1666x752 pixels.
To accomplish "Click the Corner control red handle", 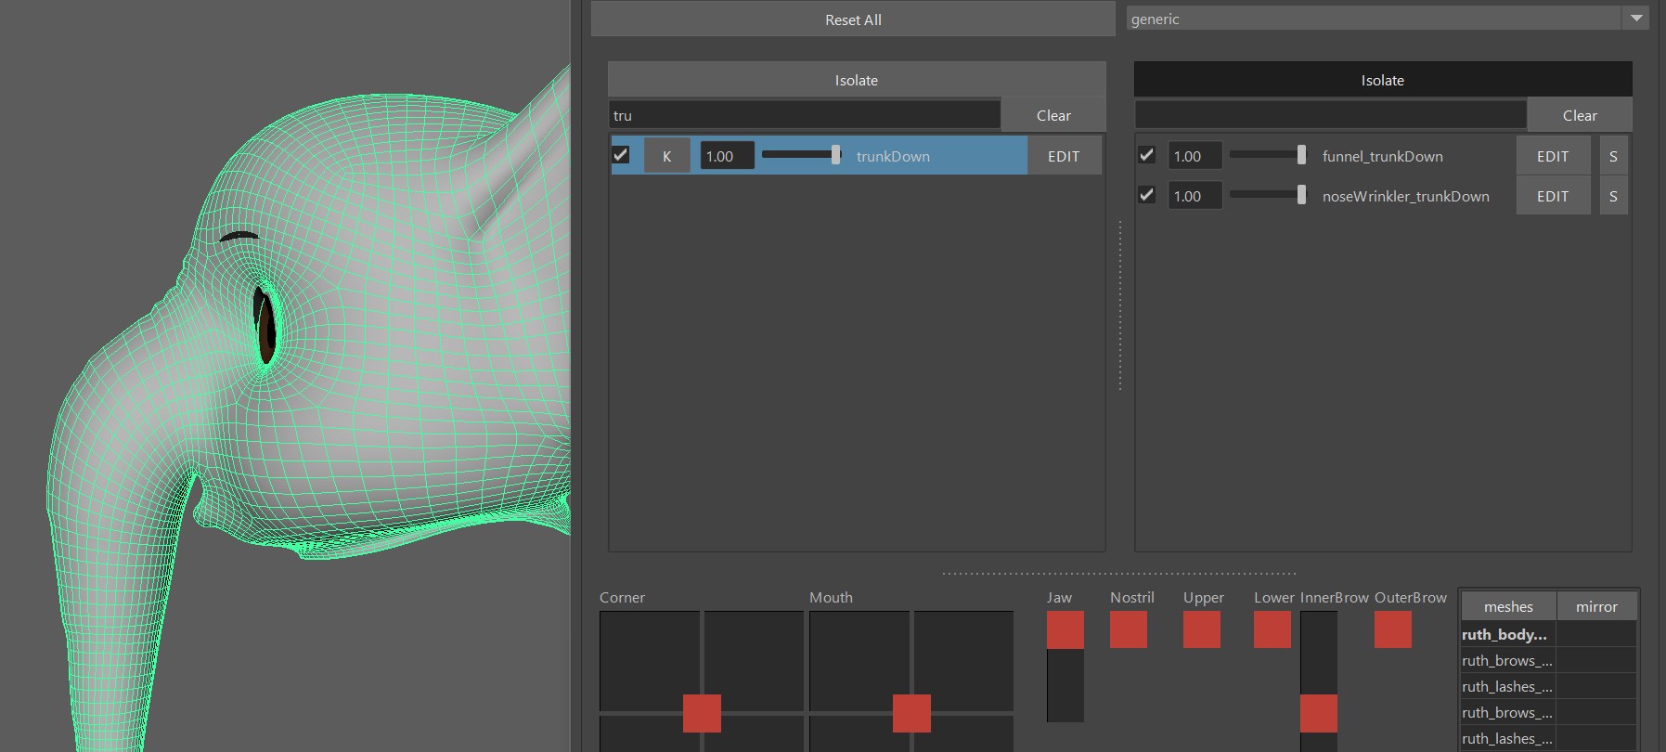I will coord(702,713).
